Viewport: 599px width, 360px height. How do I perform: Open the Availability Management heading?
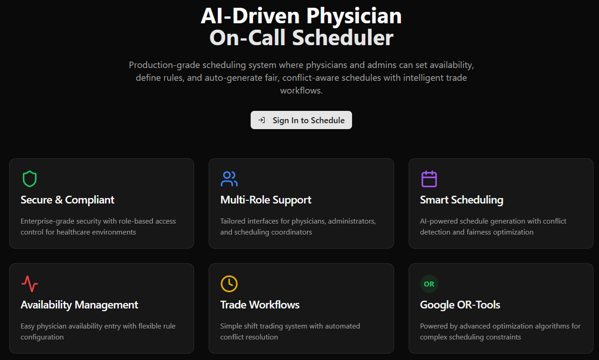[x=79, y=305]
